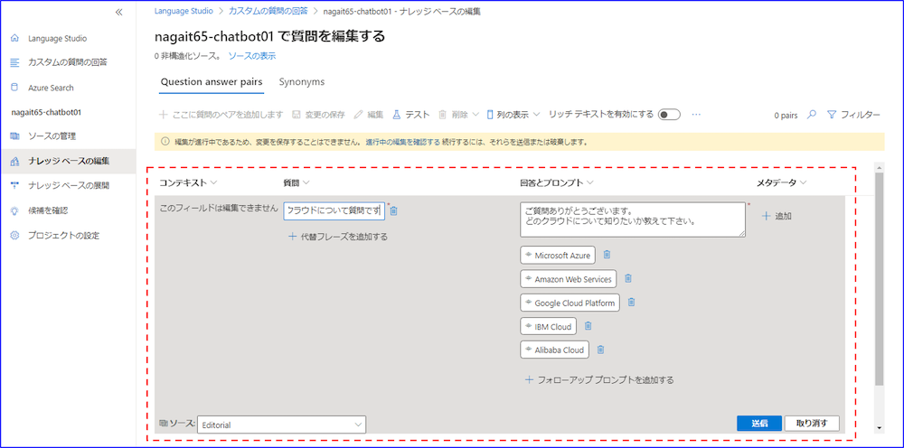
Task: Click Language Studio breadcrumb link
Action: pyautogui.click(x=183, y=11)
